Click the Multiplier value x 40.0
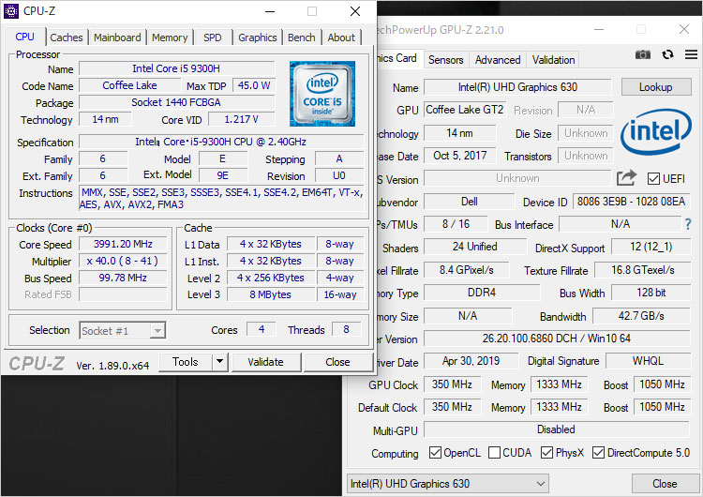Image resolution: width=703 pixels, height=497 pixels. [123, 261]
